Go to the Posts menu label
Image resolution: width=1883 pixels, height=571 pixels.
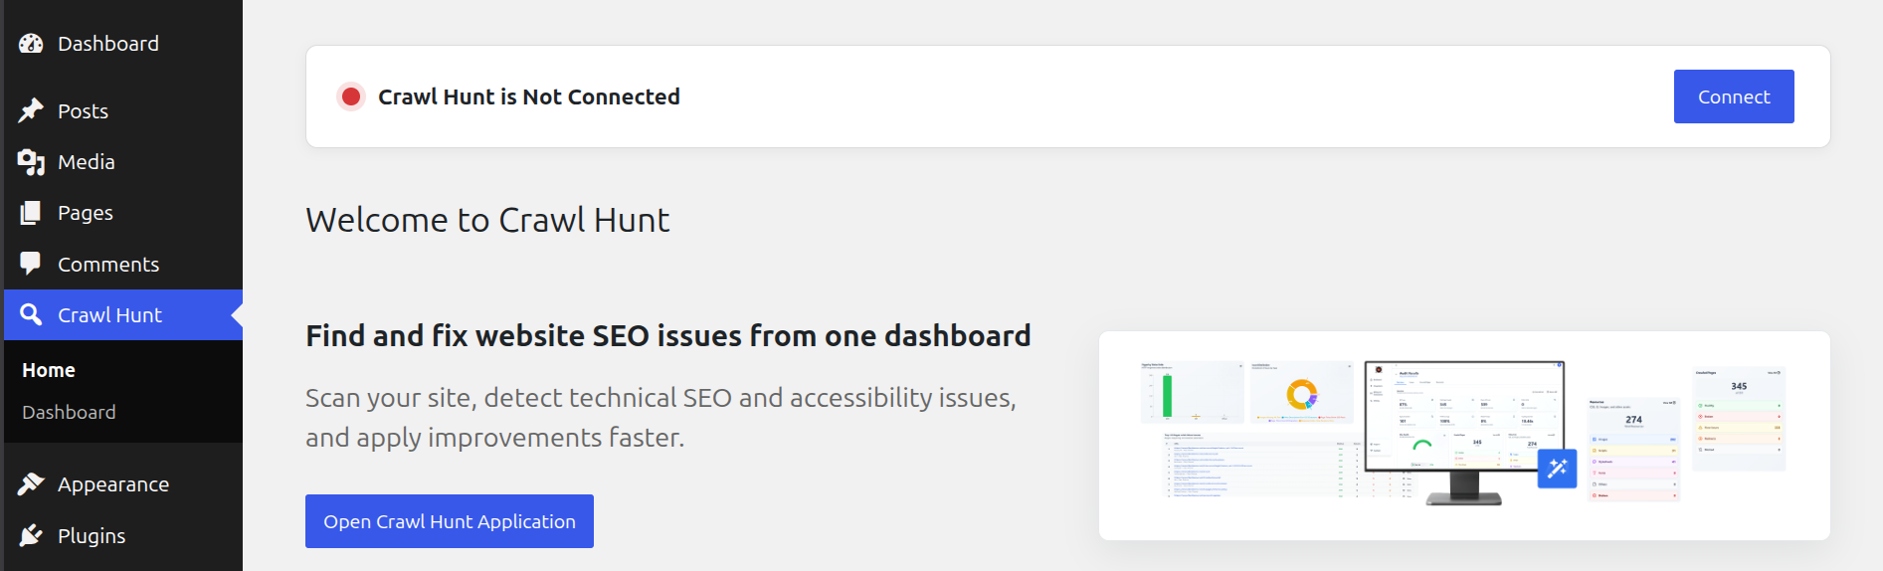click(x=83, y=111)
